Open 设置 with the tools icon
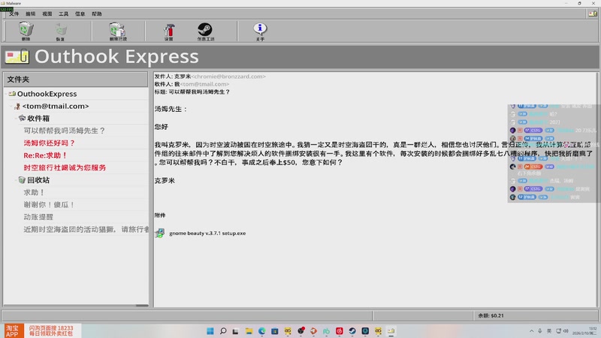Screen dimensions: 601x338 (x=168, y=30)
